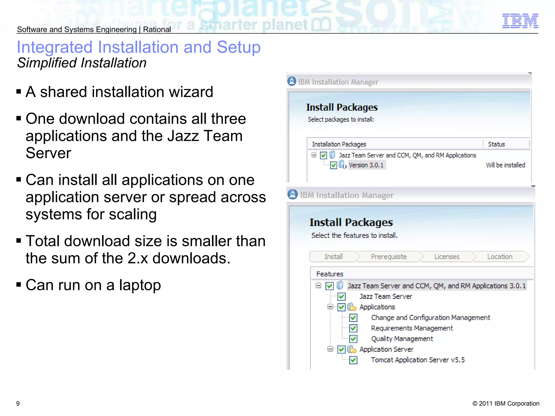This screenshot has width=555, height=416.
Task: Select the Application Server row
Action: coord(386,349)
